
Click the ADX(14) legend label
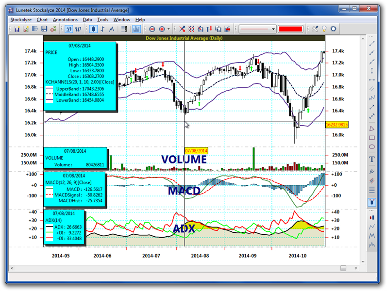(53, 220)
